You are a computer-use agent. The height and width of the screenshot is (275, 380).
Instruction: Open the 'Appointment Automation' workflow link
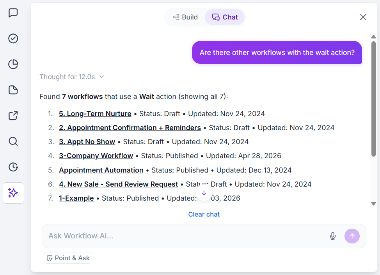(101, 170)
